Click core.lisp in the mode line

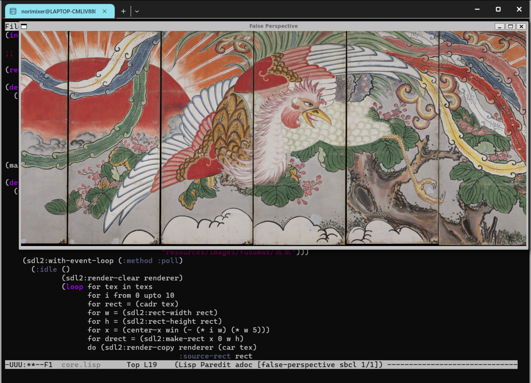point(81,365)
